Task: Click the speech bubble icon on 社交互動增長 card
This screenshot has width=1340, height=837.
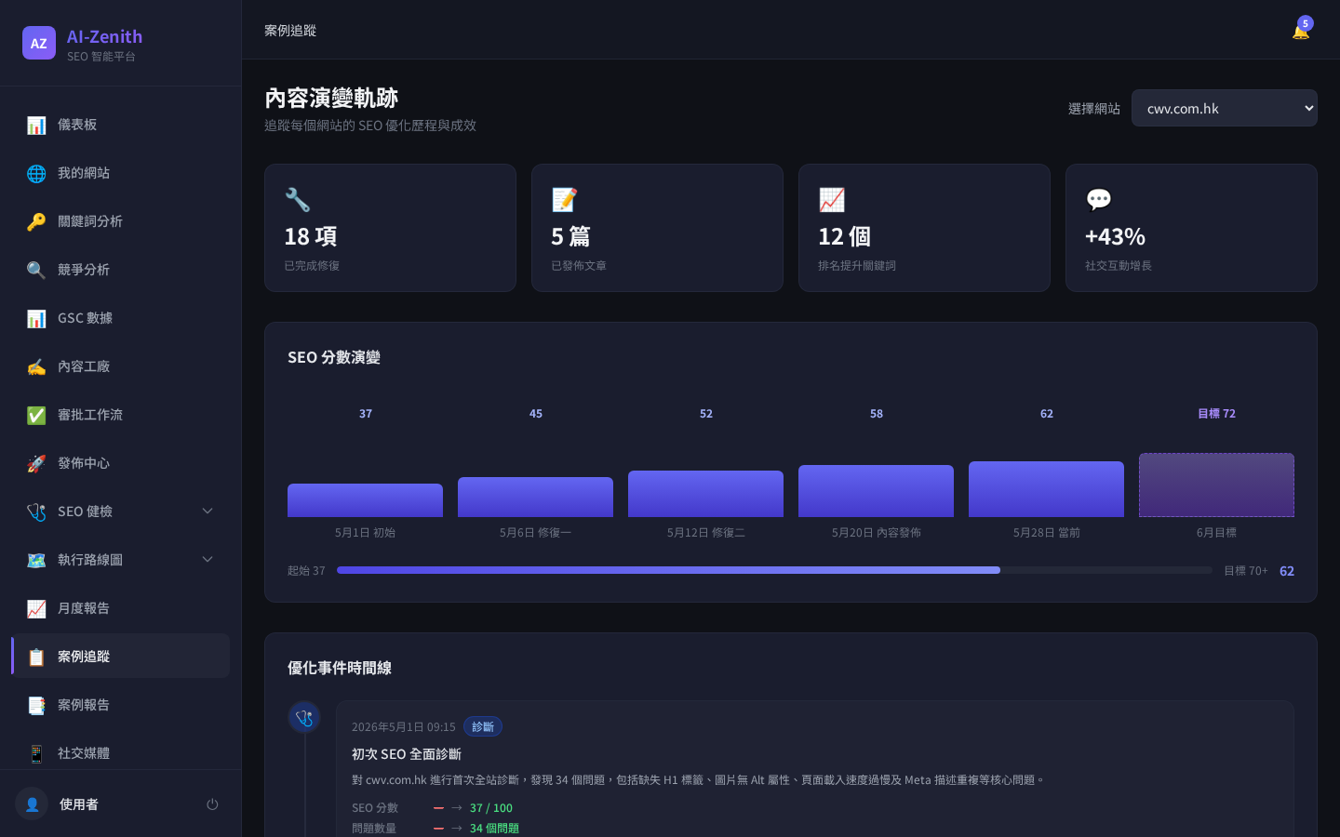Action: [1098, 199]
